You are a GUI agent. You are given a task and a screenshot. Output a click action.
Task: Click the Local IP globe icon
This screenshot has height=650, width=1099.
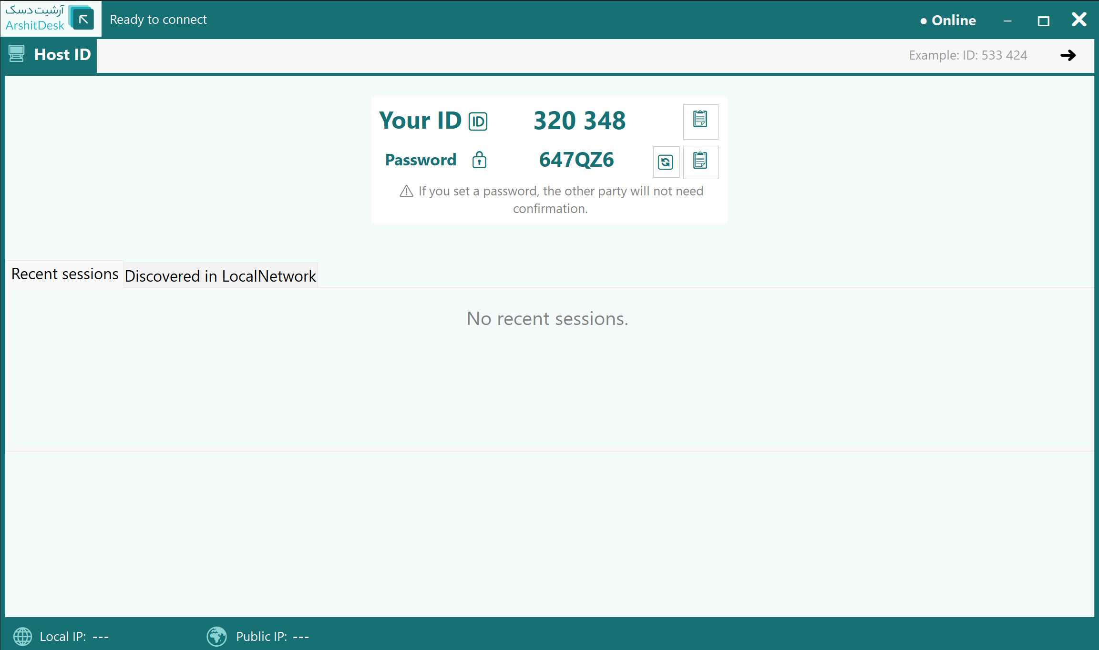[22, 636]
